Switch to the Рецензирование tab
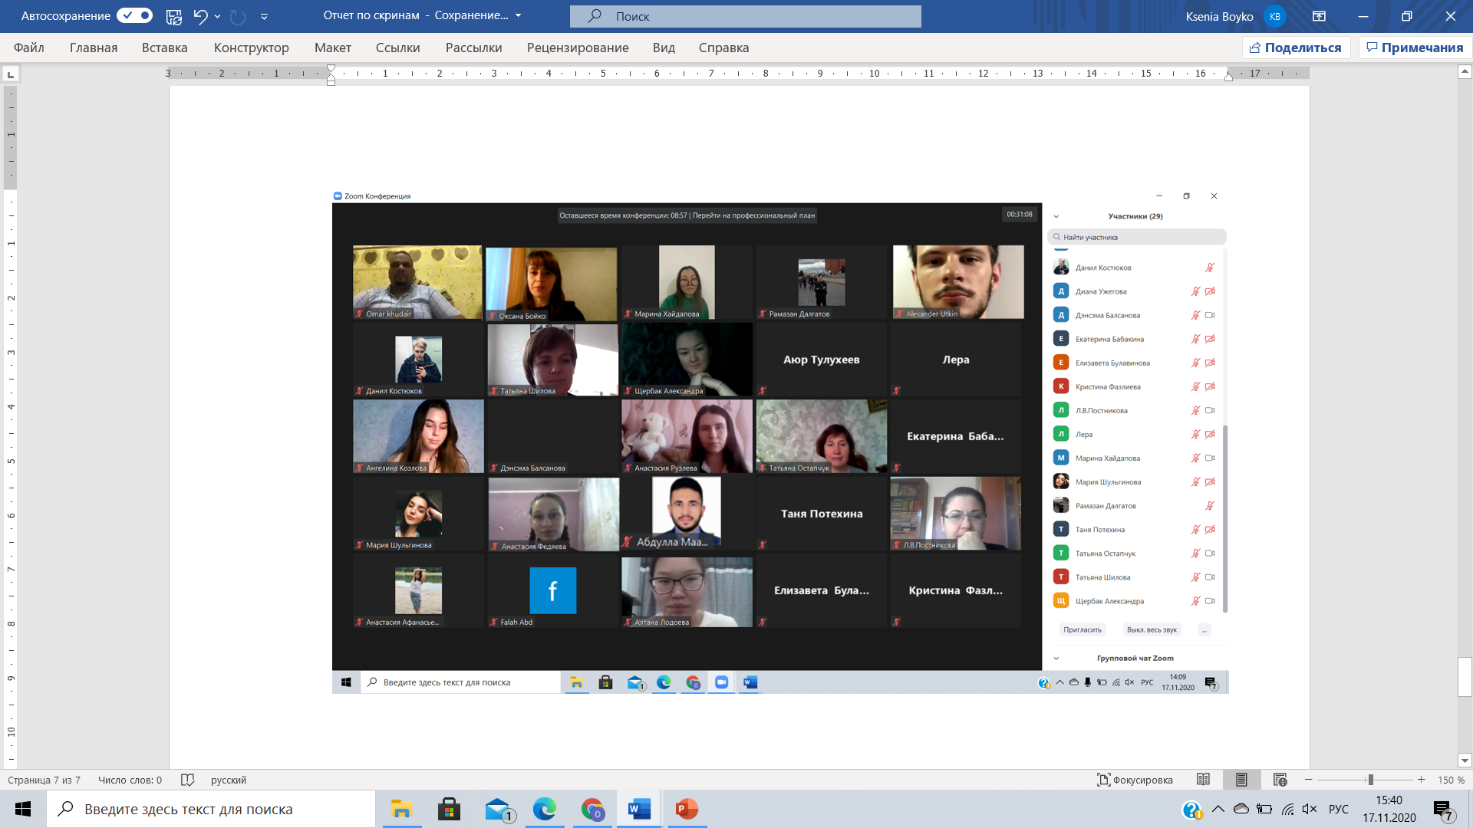This screenshot has height=828, width=1473. pyautogui.click(x=577, y=48)
